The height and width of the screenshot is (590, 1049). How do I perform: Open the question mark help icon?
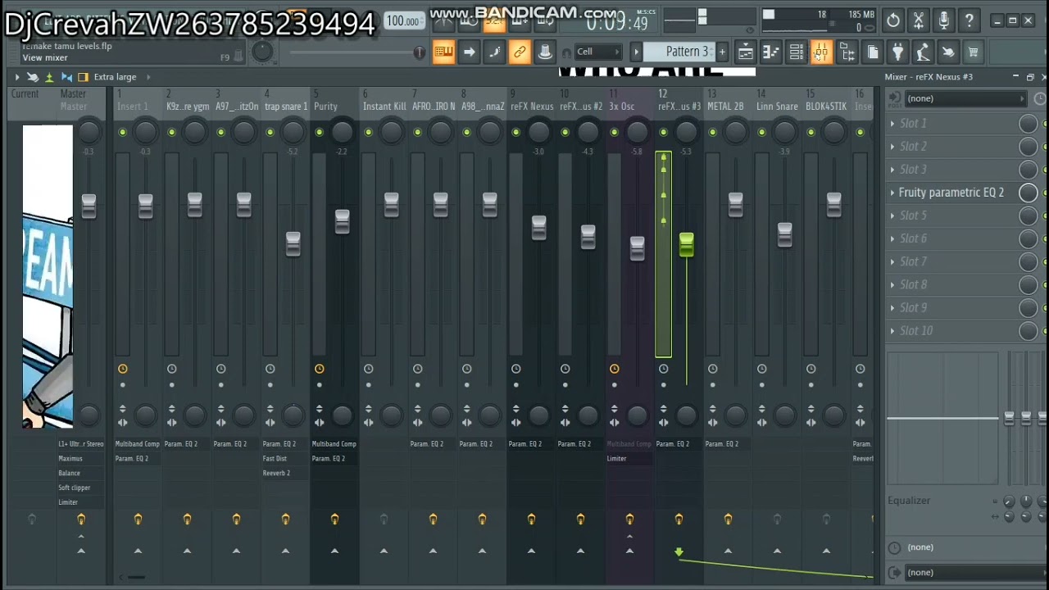pos(970,21)
